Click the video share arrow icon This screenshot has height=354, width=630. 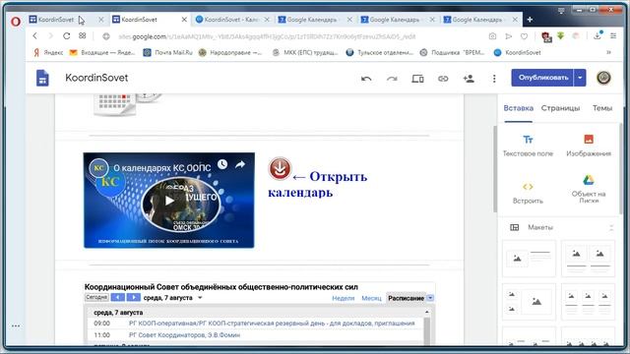(240, 164)
